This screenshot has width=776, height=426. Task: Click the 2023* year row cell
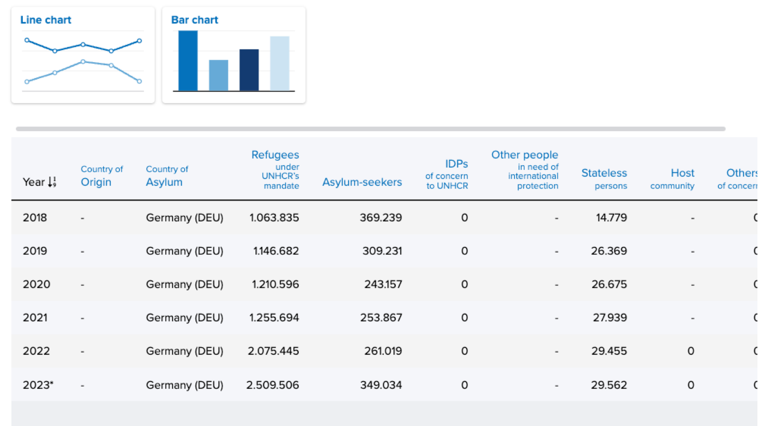[x=38, y=385]
